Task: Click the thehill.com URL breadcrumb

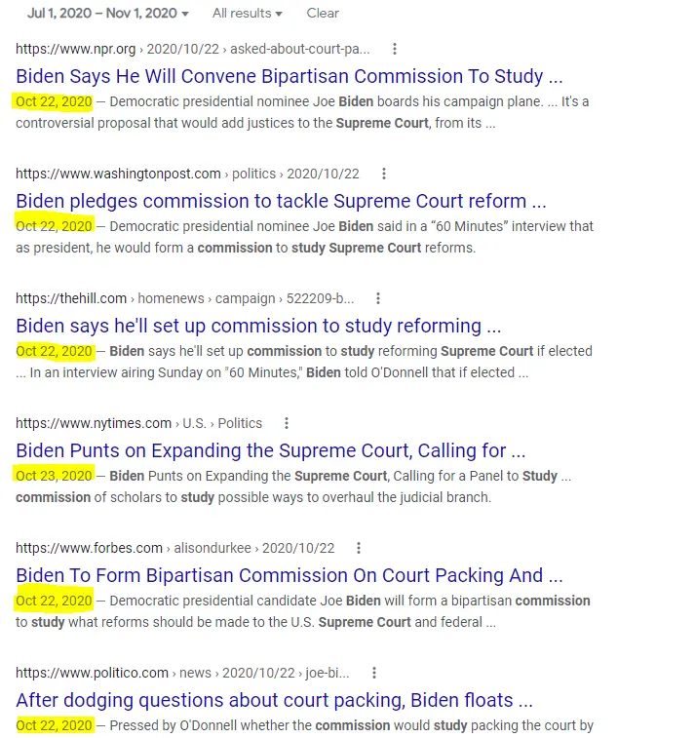Action: [x=71, y=298]
